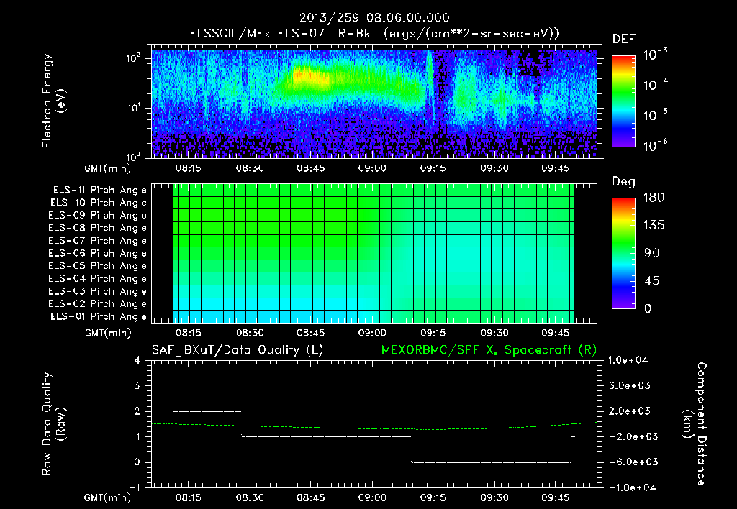Select the ELSSCIL/MEx ELS-07 LR-Bk subtitle

pos(280,34)
